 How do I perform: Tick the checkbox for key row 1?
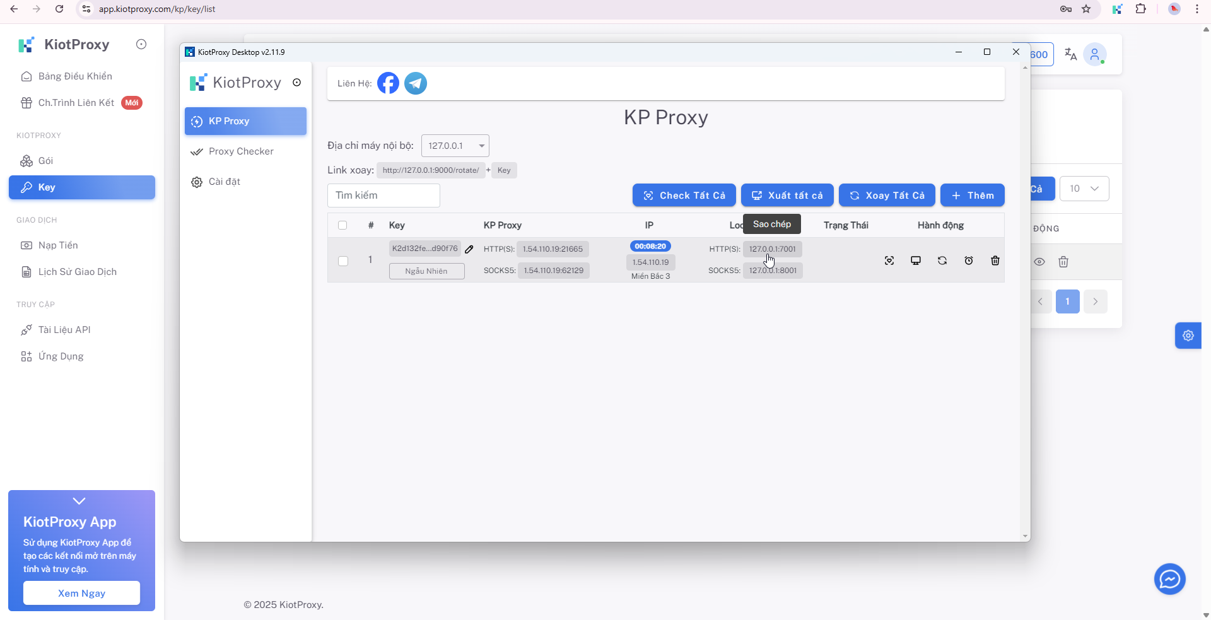pos(343,261)
